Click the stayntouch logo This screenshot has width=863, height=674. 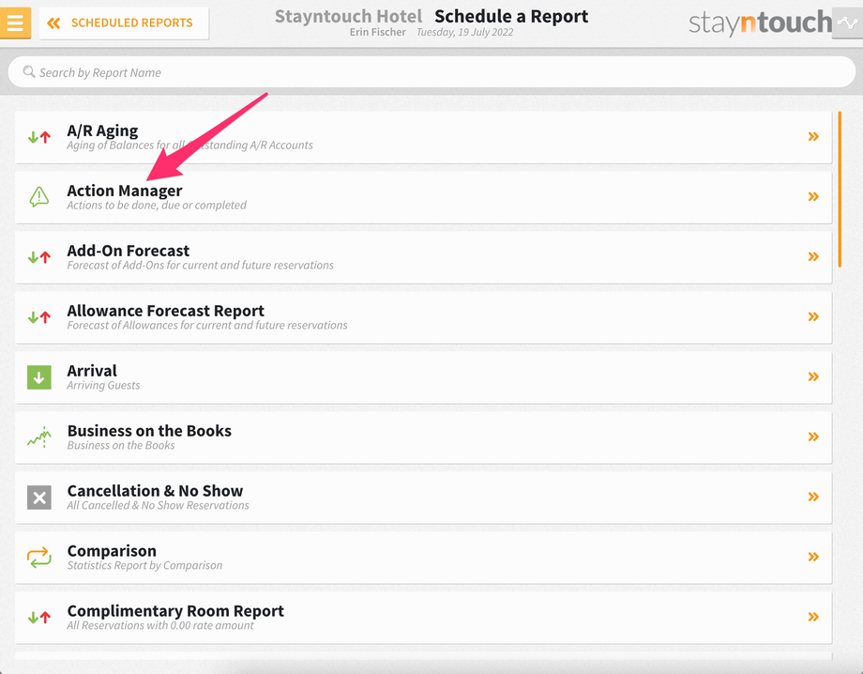(x=760, y=23)
